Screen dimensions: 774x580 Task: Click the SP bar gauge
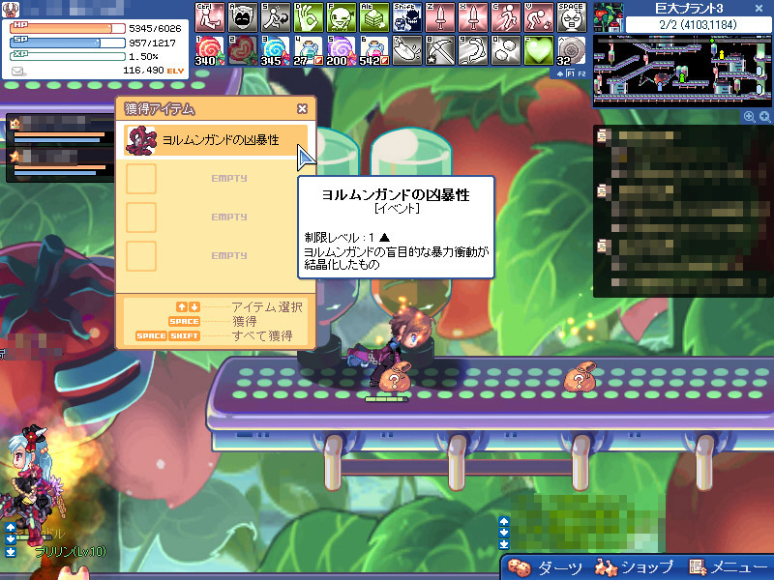[x=68, y=43]
